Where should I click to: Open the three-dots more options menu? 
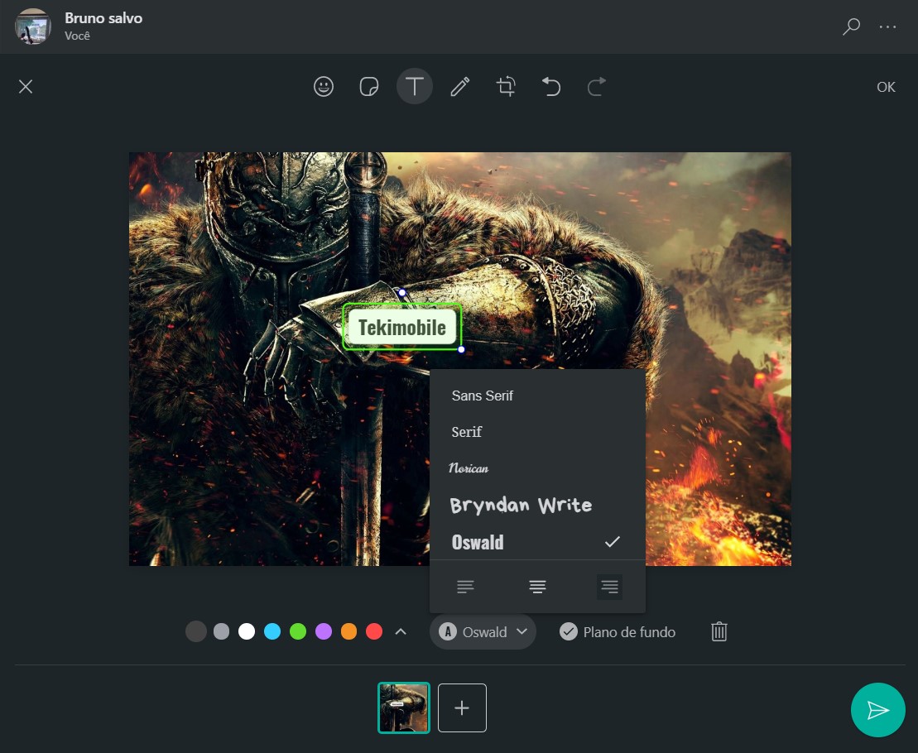point(887,27)
